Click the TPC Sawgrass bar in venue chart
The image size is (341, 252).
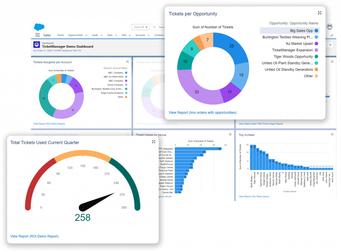pyautogui.click(x=198, y=149)
